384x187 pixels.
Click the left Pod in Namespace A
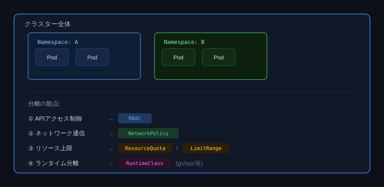click(52, 57)
